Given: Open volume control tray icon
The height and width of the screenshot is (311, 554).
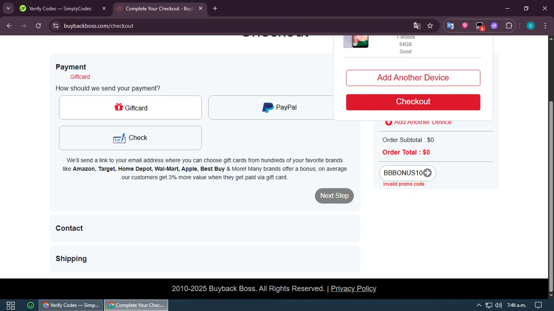Looking at the screenshot, I should coord(499,305).
